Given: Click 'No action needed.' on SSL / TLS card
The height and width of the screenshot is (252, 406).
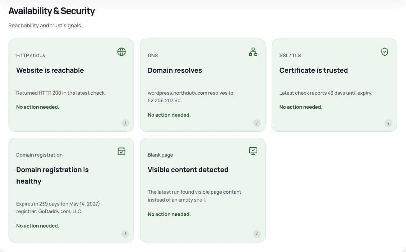Looking at the screenshot, I should click(x=301, y=107).
